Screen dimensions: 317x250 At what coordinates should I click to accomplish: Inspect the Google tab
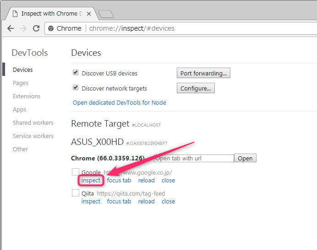[x=91, y=180]
